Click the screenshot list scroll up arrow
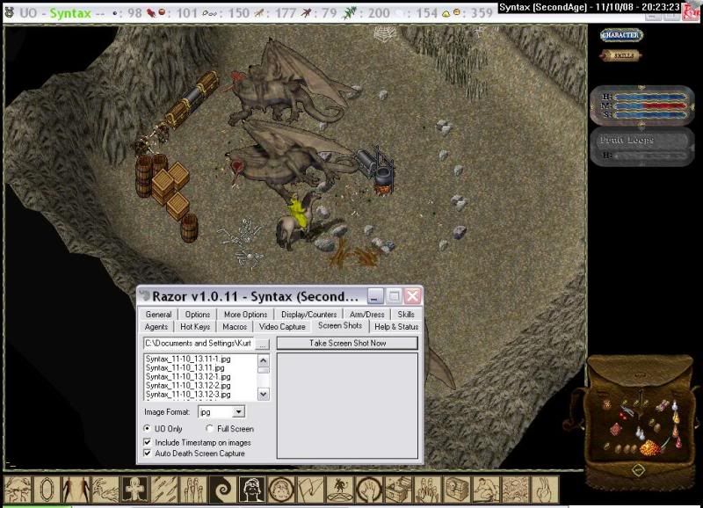This screenshot has width=703, height=508. tap(264, 360)
